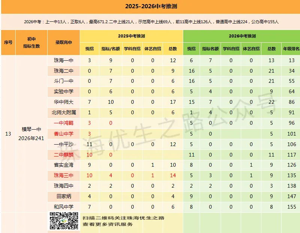Click the 2026 统招 value '15' in the 华中师大 row
The image size is (300, 233).
(x=191, y=102)
